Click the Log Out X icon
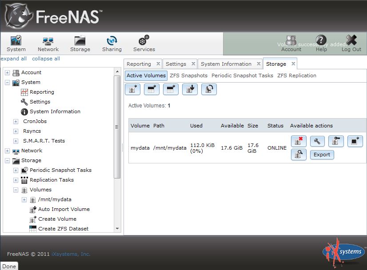 click(351, 42)
